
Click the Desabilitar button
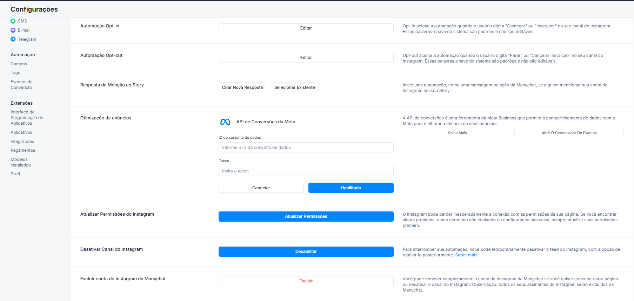coord(306,251)
